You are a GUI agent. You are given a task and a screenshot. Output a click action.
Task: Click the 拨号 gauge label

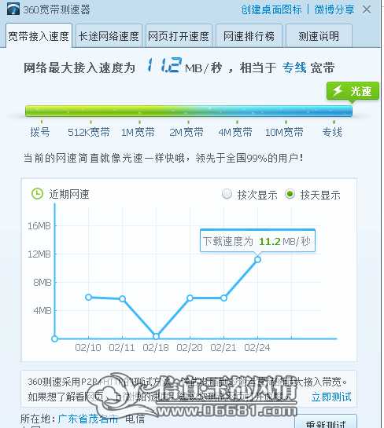click(x=40, y=133)
